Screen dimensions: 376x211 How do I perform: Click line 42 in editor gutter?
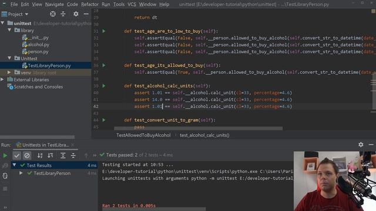pos(96,107)
